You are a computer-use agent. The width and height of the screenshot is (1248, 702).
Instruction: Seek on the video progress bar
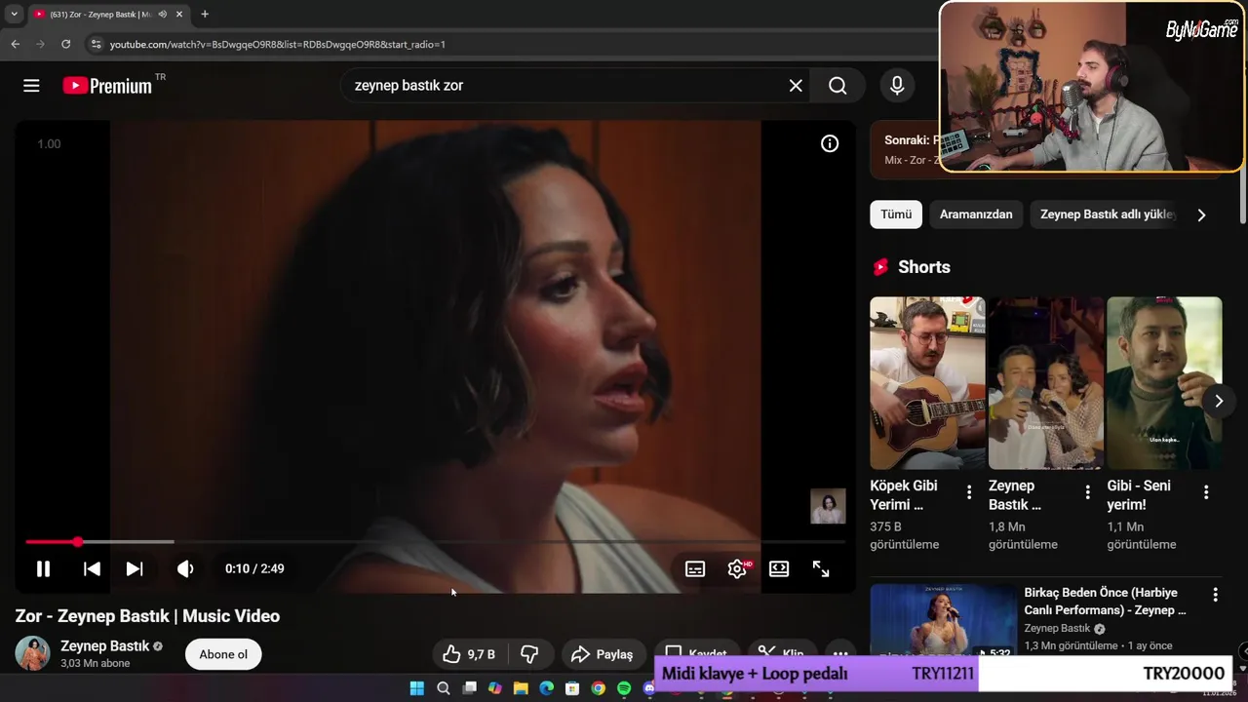point(435,542)
